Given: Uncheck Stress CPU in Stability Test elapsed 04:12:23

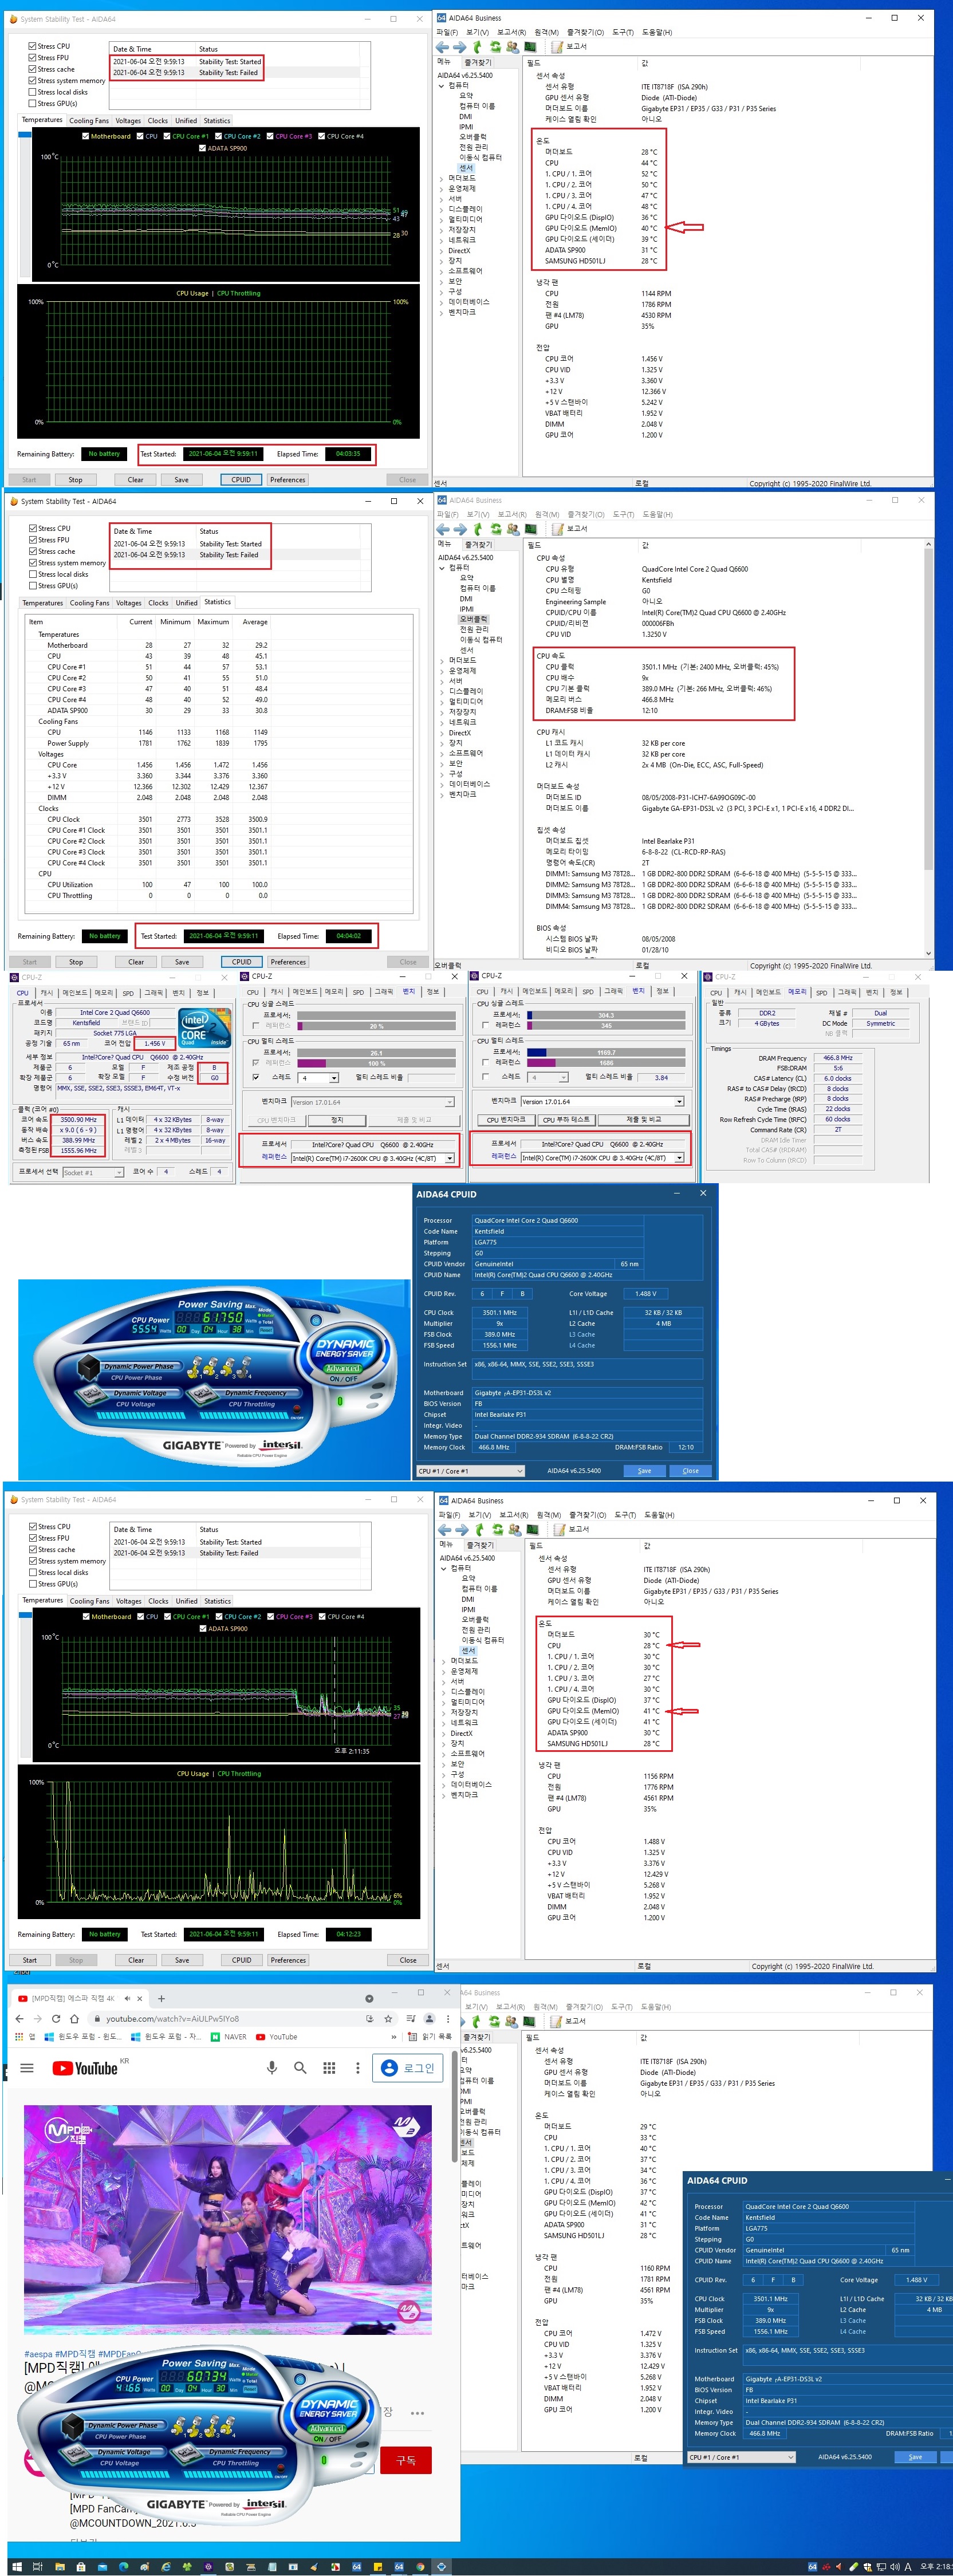Looking at the screenshot, I should [33, 1527].
